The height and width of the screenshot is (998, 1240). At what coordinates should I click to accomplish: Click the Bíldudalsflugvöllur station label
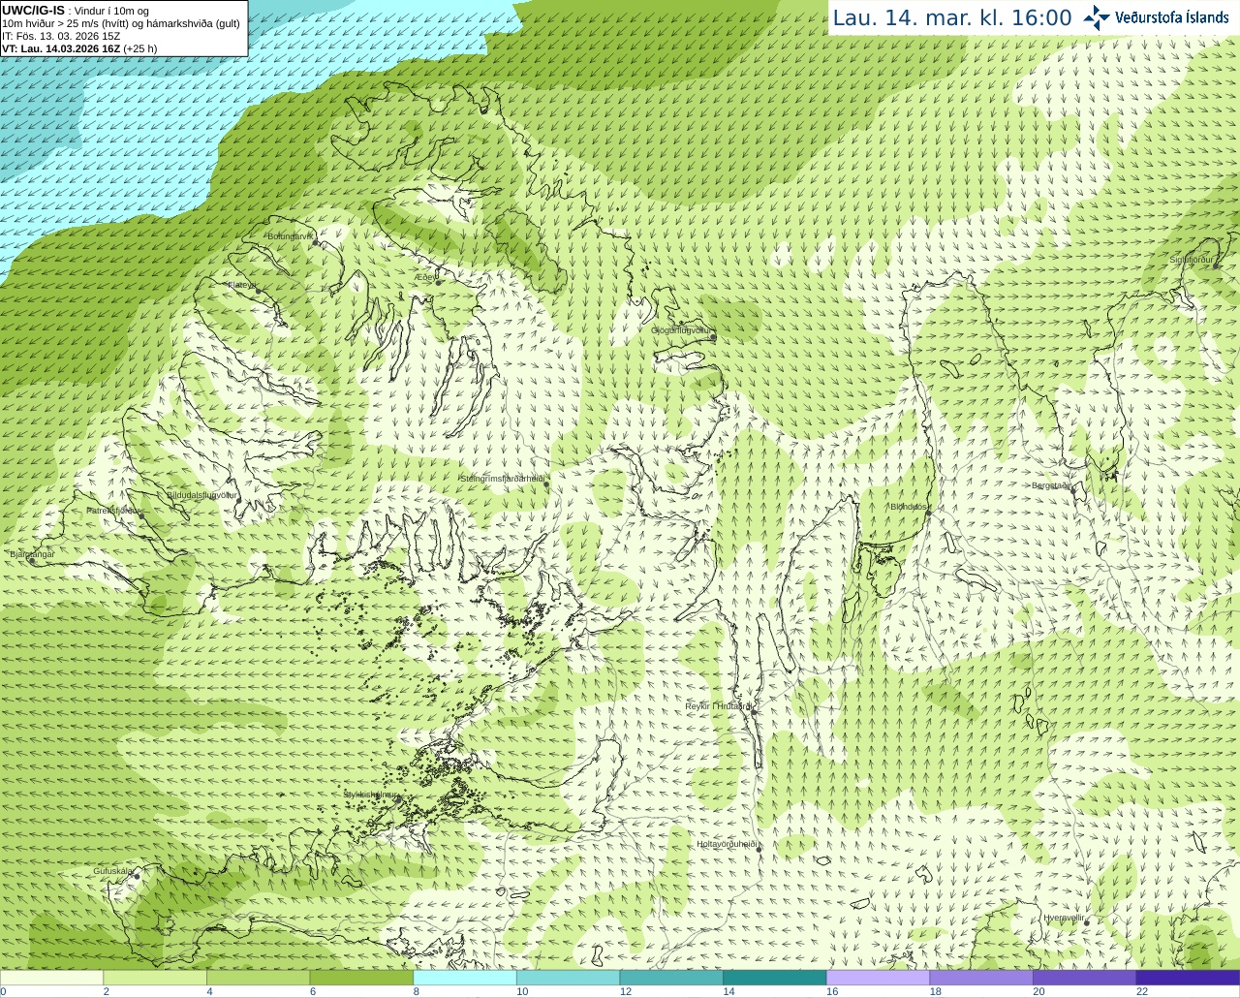pyautogui.click(x=201, y=494)
